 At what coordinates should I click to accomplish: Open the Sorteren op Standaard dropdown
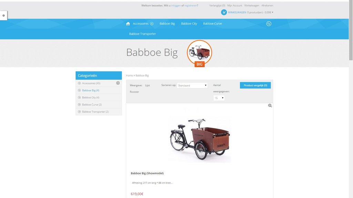(192, 85)
